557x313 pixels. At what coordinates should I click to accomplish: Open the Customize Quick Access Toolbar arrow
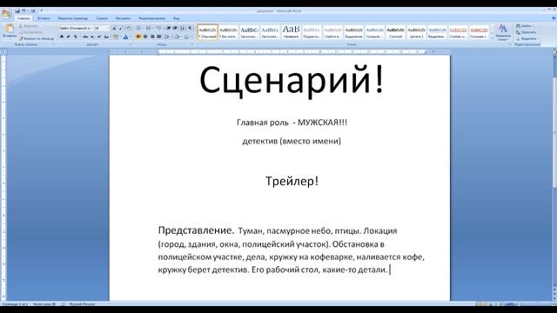click(41, 10)
